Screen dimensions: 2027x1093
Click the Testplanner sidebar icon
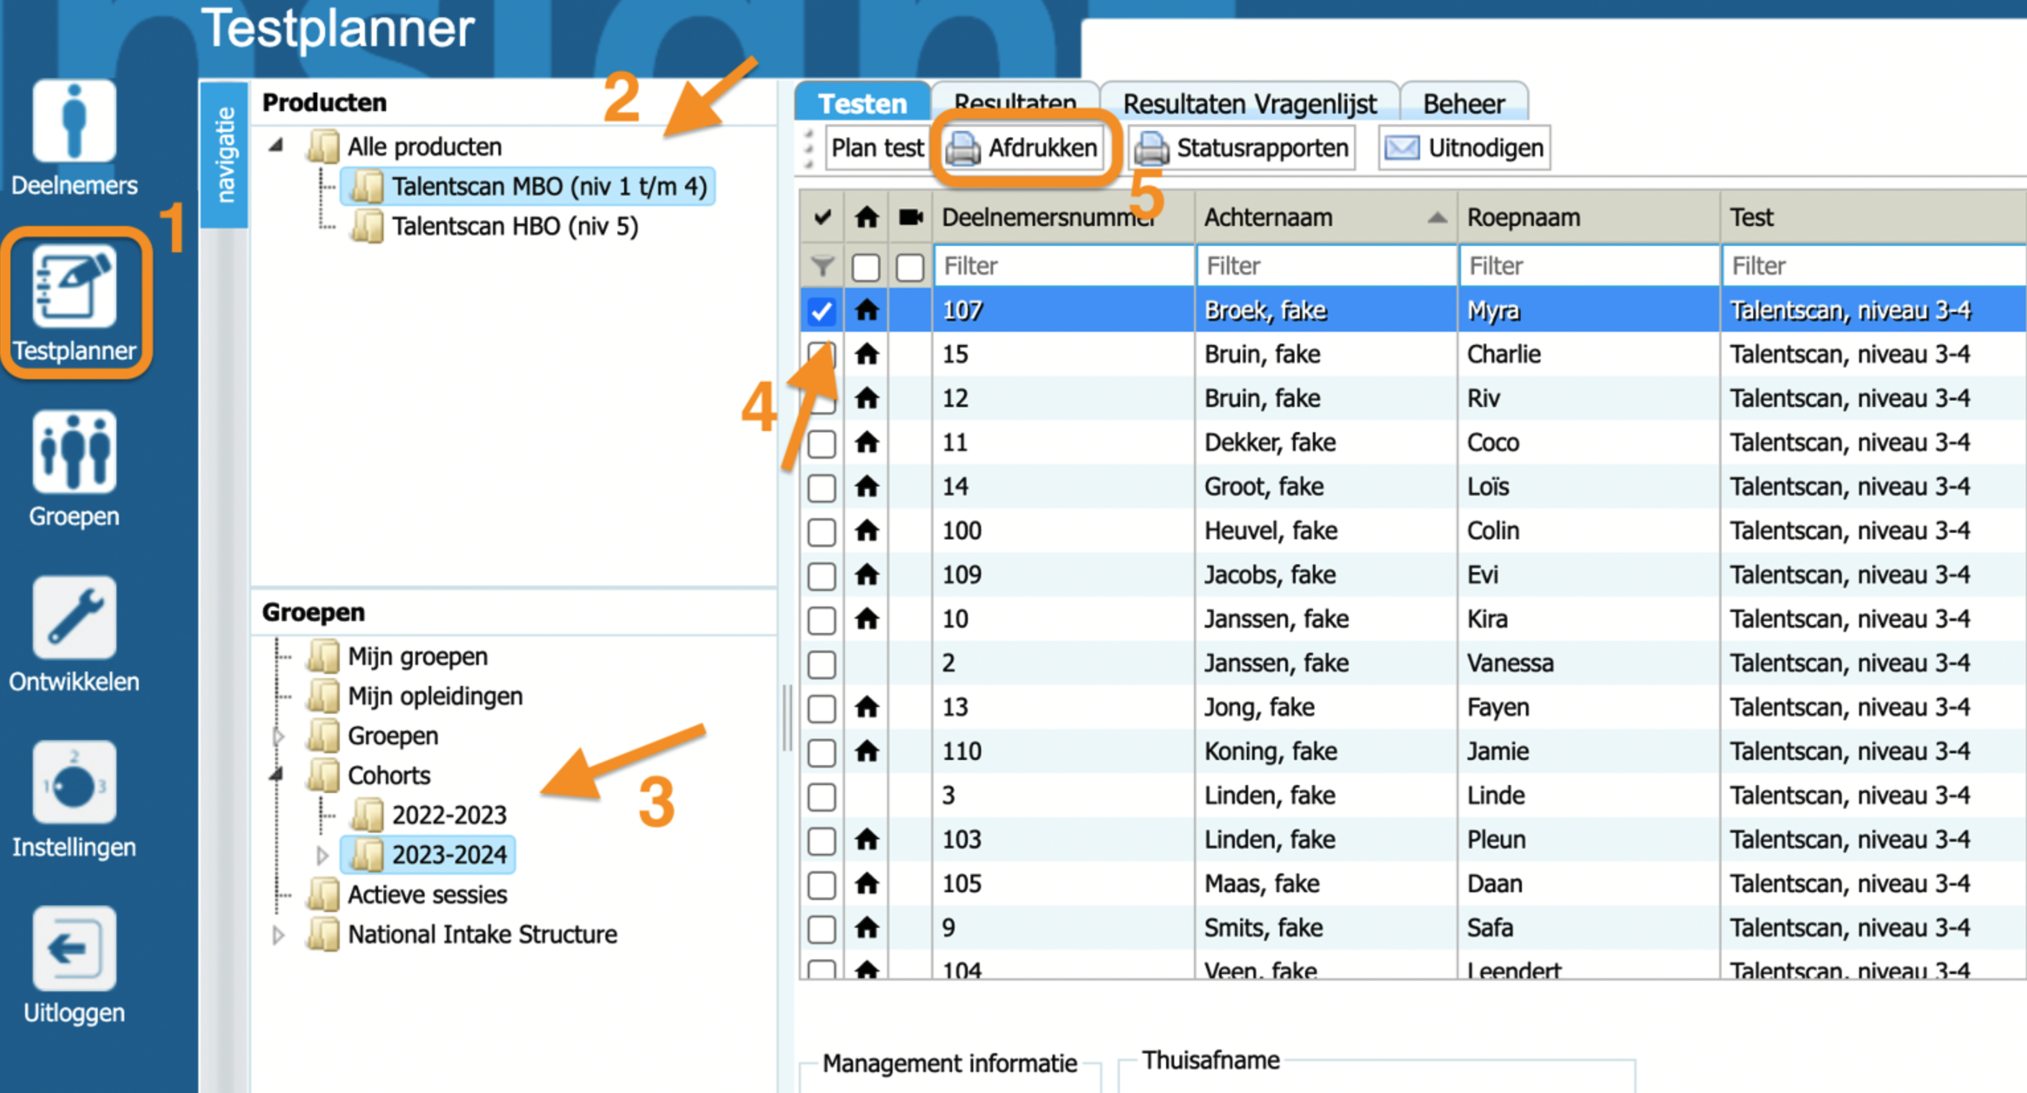coord(74,287)
